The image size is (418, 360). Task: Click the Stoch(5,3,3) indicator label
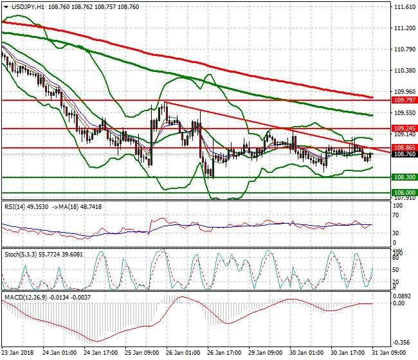[x=21, y=255]
